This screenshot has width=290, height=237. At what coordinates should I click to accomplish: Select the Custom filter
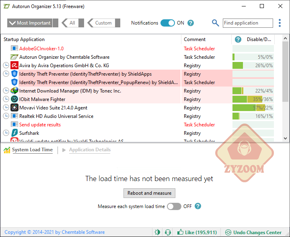point(104,23)
